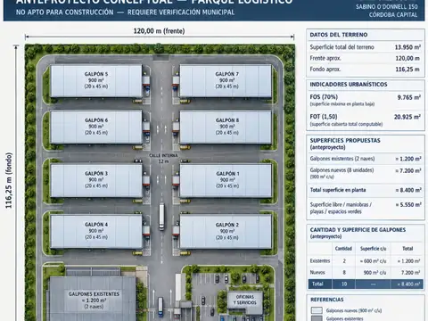Click the '20.925 m²' FOT value
The height and width of the screenshot is (321, 428).
click(x=407, y=117)
